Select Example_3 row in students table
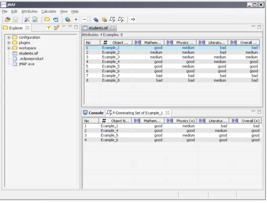Screen dimensions: 267x203 pyautogui.click(x=172, y=57)
